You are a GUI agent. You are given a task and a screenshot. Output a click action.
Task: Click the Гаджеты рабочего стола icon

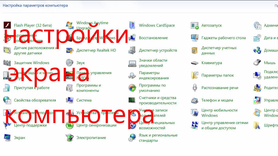[195, 38]
